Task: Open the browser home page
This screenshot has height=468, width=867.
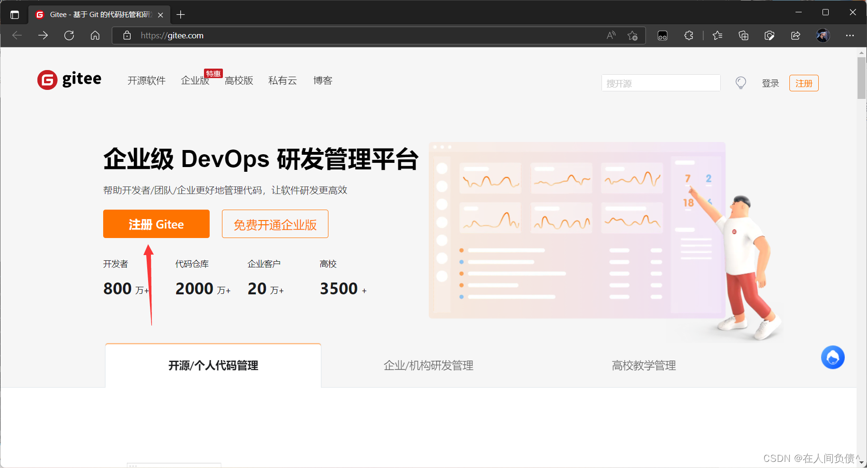Action: tap(95, 35)
